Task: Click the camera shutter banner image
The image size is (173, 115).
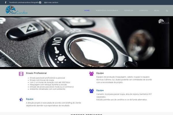Action: (x=84, y=42)
